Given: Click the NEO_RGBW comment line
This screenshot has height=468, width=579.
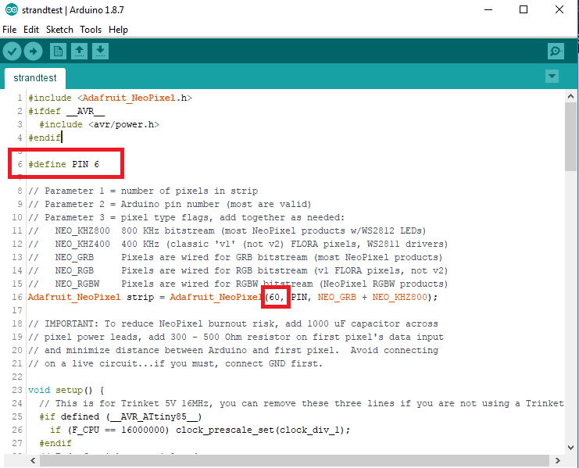Looking at the screenshot, I should tap(238, 284).
